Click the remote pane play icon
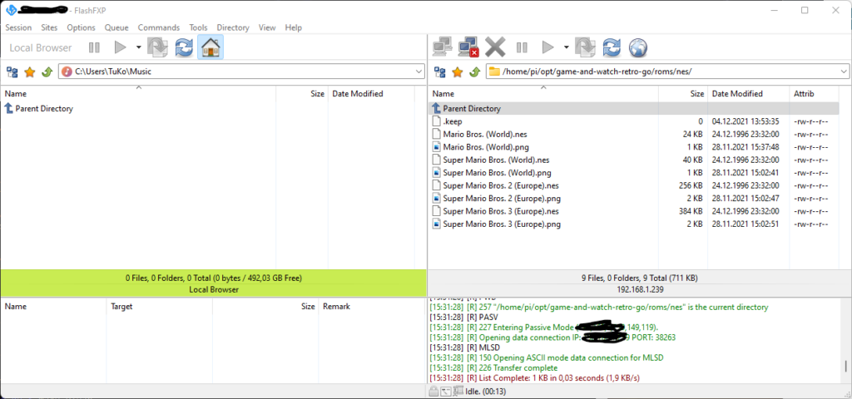 (547, 47)
